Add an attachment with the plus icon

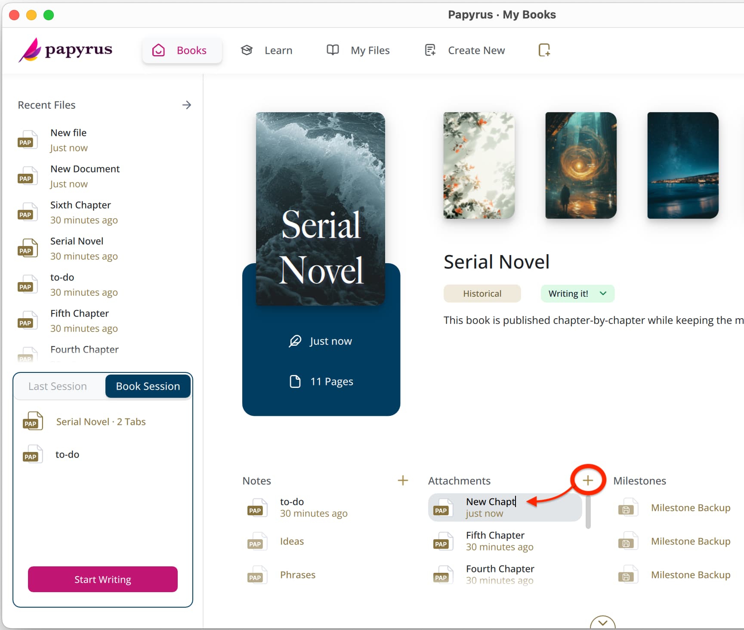(588, 480)
